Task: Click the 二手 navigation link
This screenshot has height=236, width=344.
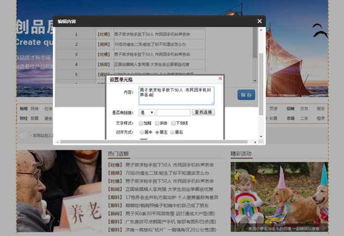Action: click(304, 118)
